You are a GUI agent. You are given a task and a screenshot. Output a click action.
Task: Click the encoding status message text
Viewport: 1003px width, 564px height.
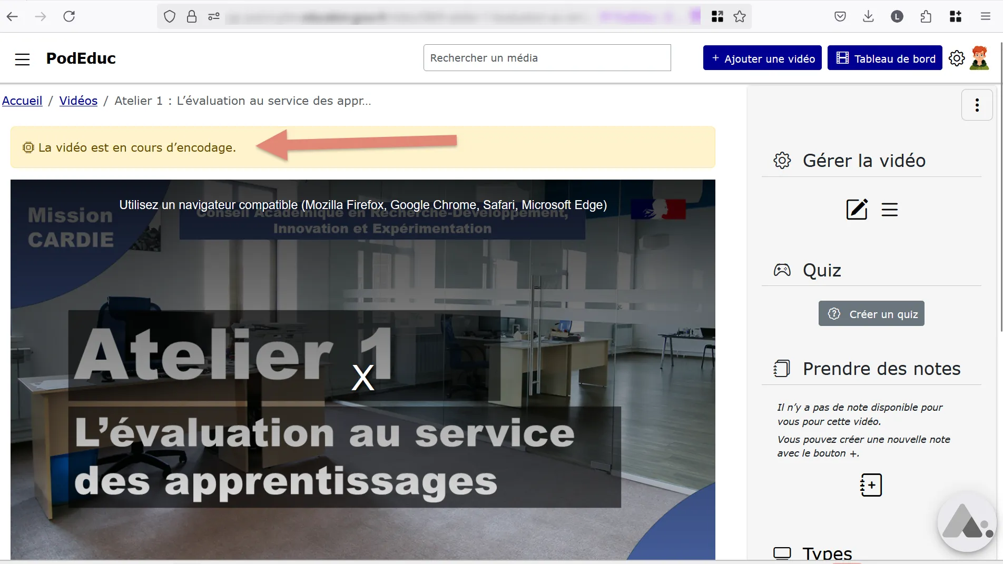click(137, 147)
